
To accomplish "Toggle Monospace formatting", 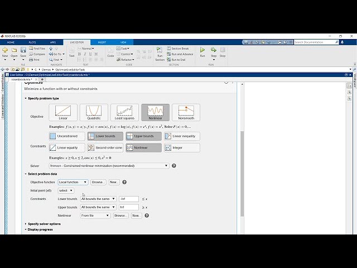I will click(96, 54).
